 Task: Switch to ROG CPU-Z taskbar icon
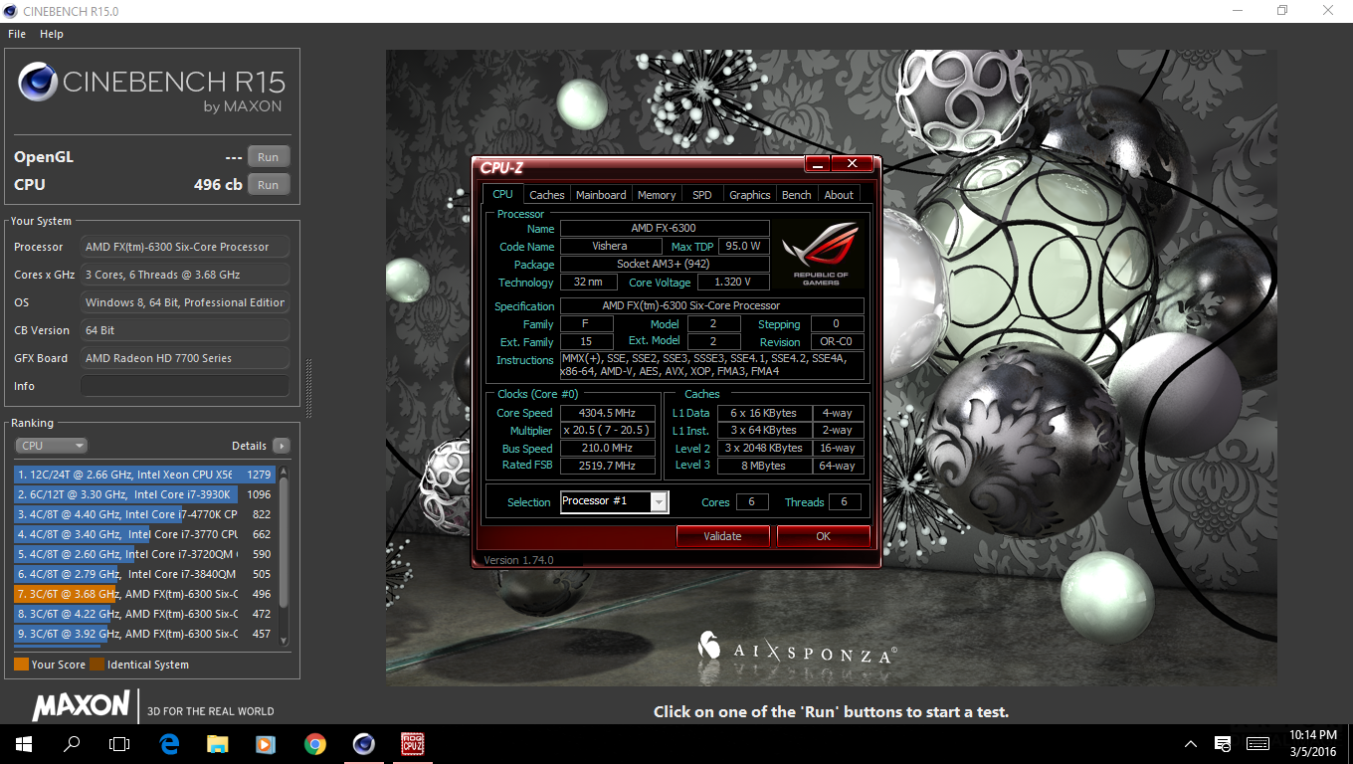[x=412, y=743]
